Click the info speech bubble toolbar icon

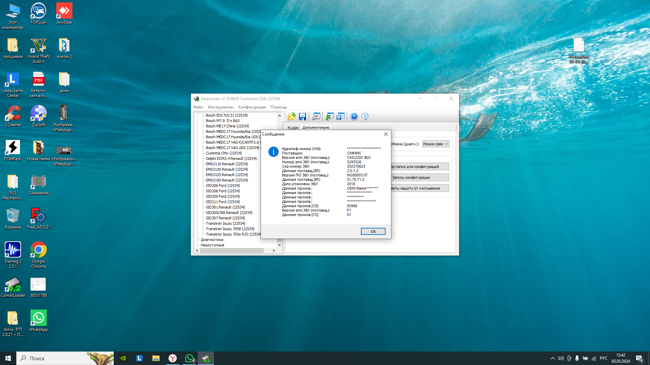(x=365, y=117)
